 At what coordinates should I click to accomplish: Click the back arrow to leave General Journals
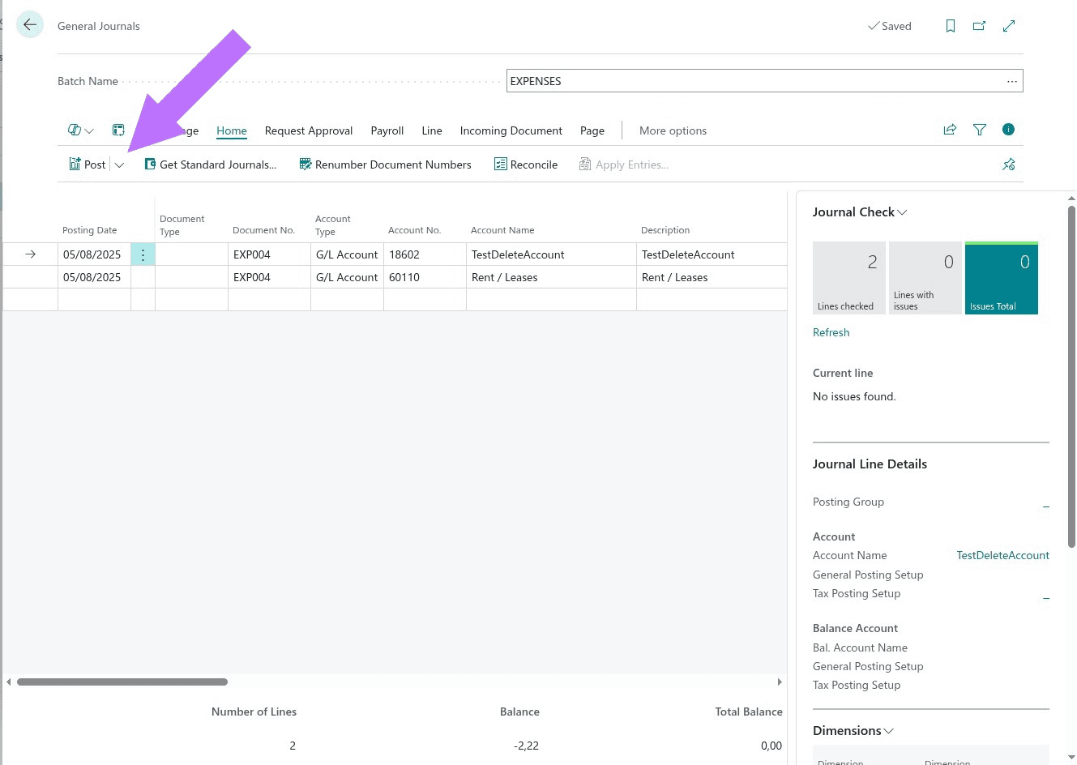30,24
